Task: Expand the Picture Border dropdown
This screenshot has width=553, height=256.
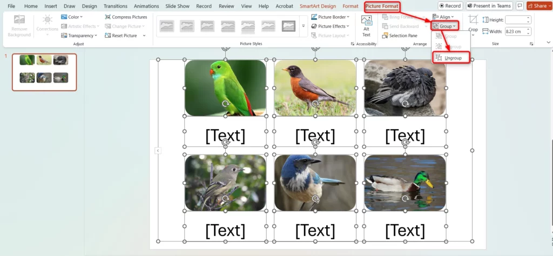Action: 331,17
